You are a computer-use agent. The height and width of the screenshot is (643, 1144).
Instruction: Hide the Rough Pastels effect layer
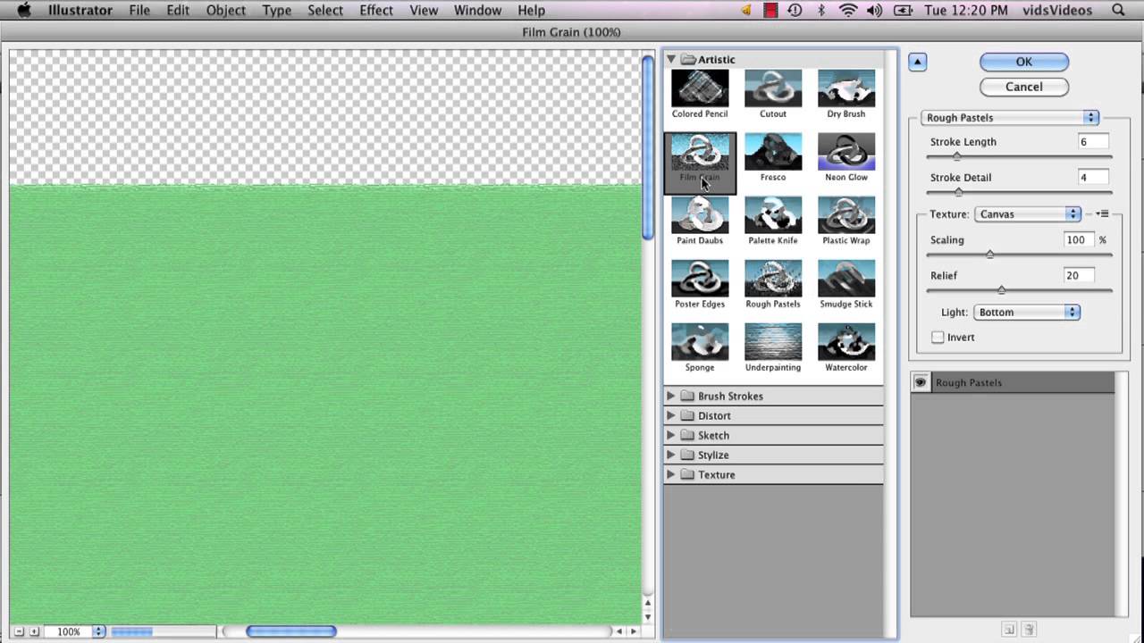[x=920, y=382]
